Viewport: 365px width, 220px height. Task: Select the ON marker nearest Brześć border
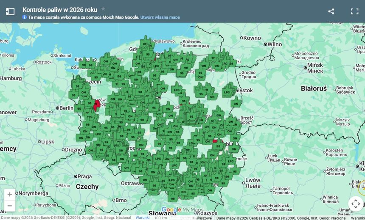230,121
